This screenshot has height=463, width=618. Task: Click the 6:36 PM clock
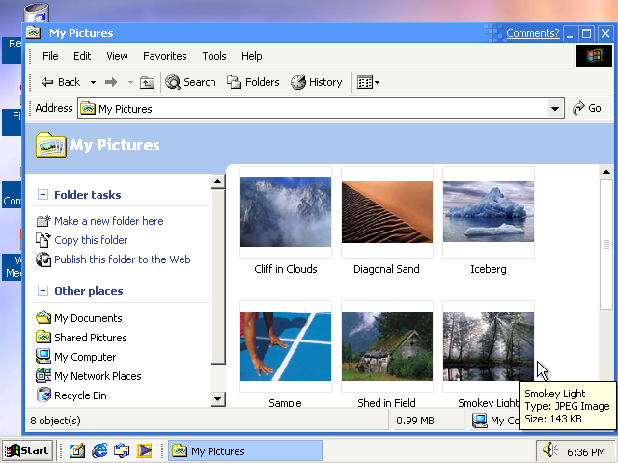(586, 451)
